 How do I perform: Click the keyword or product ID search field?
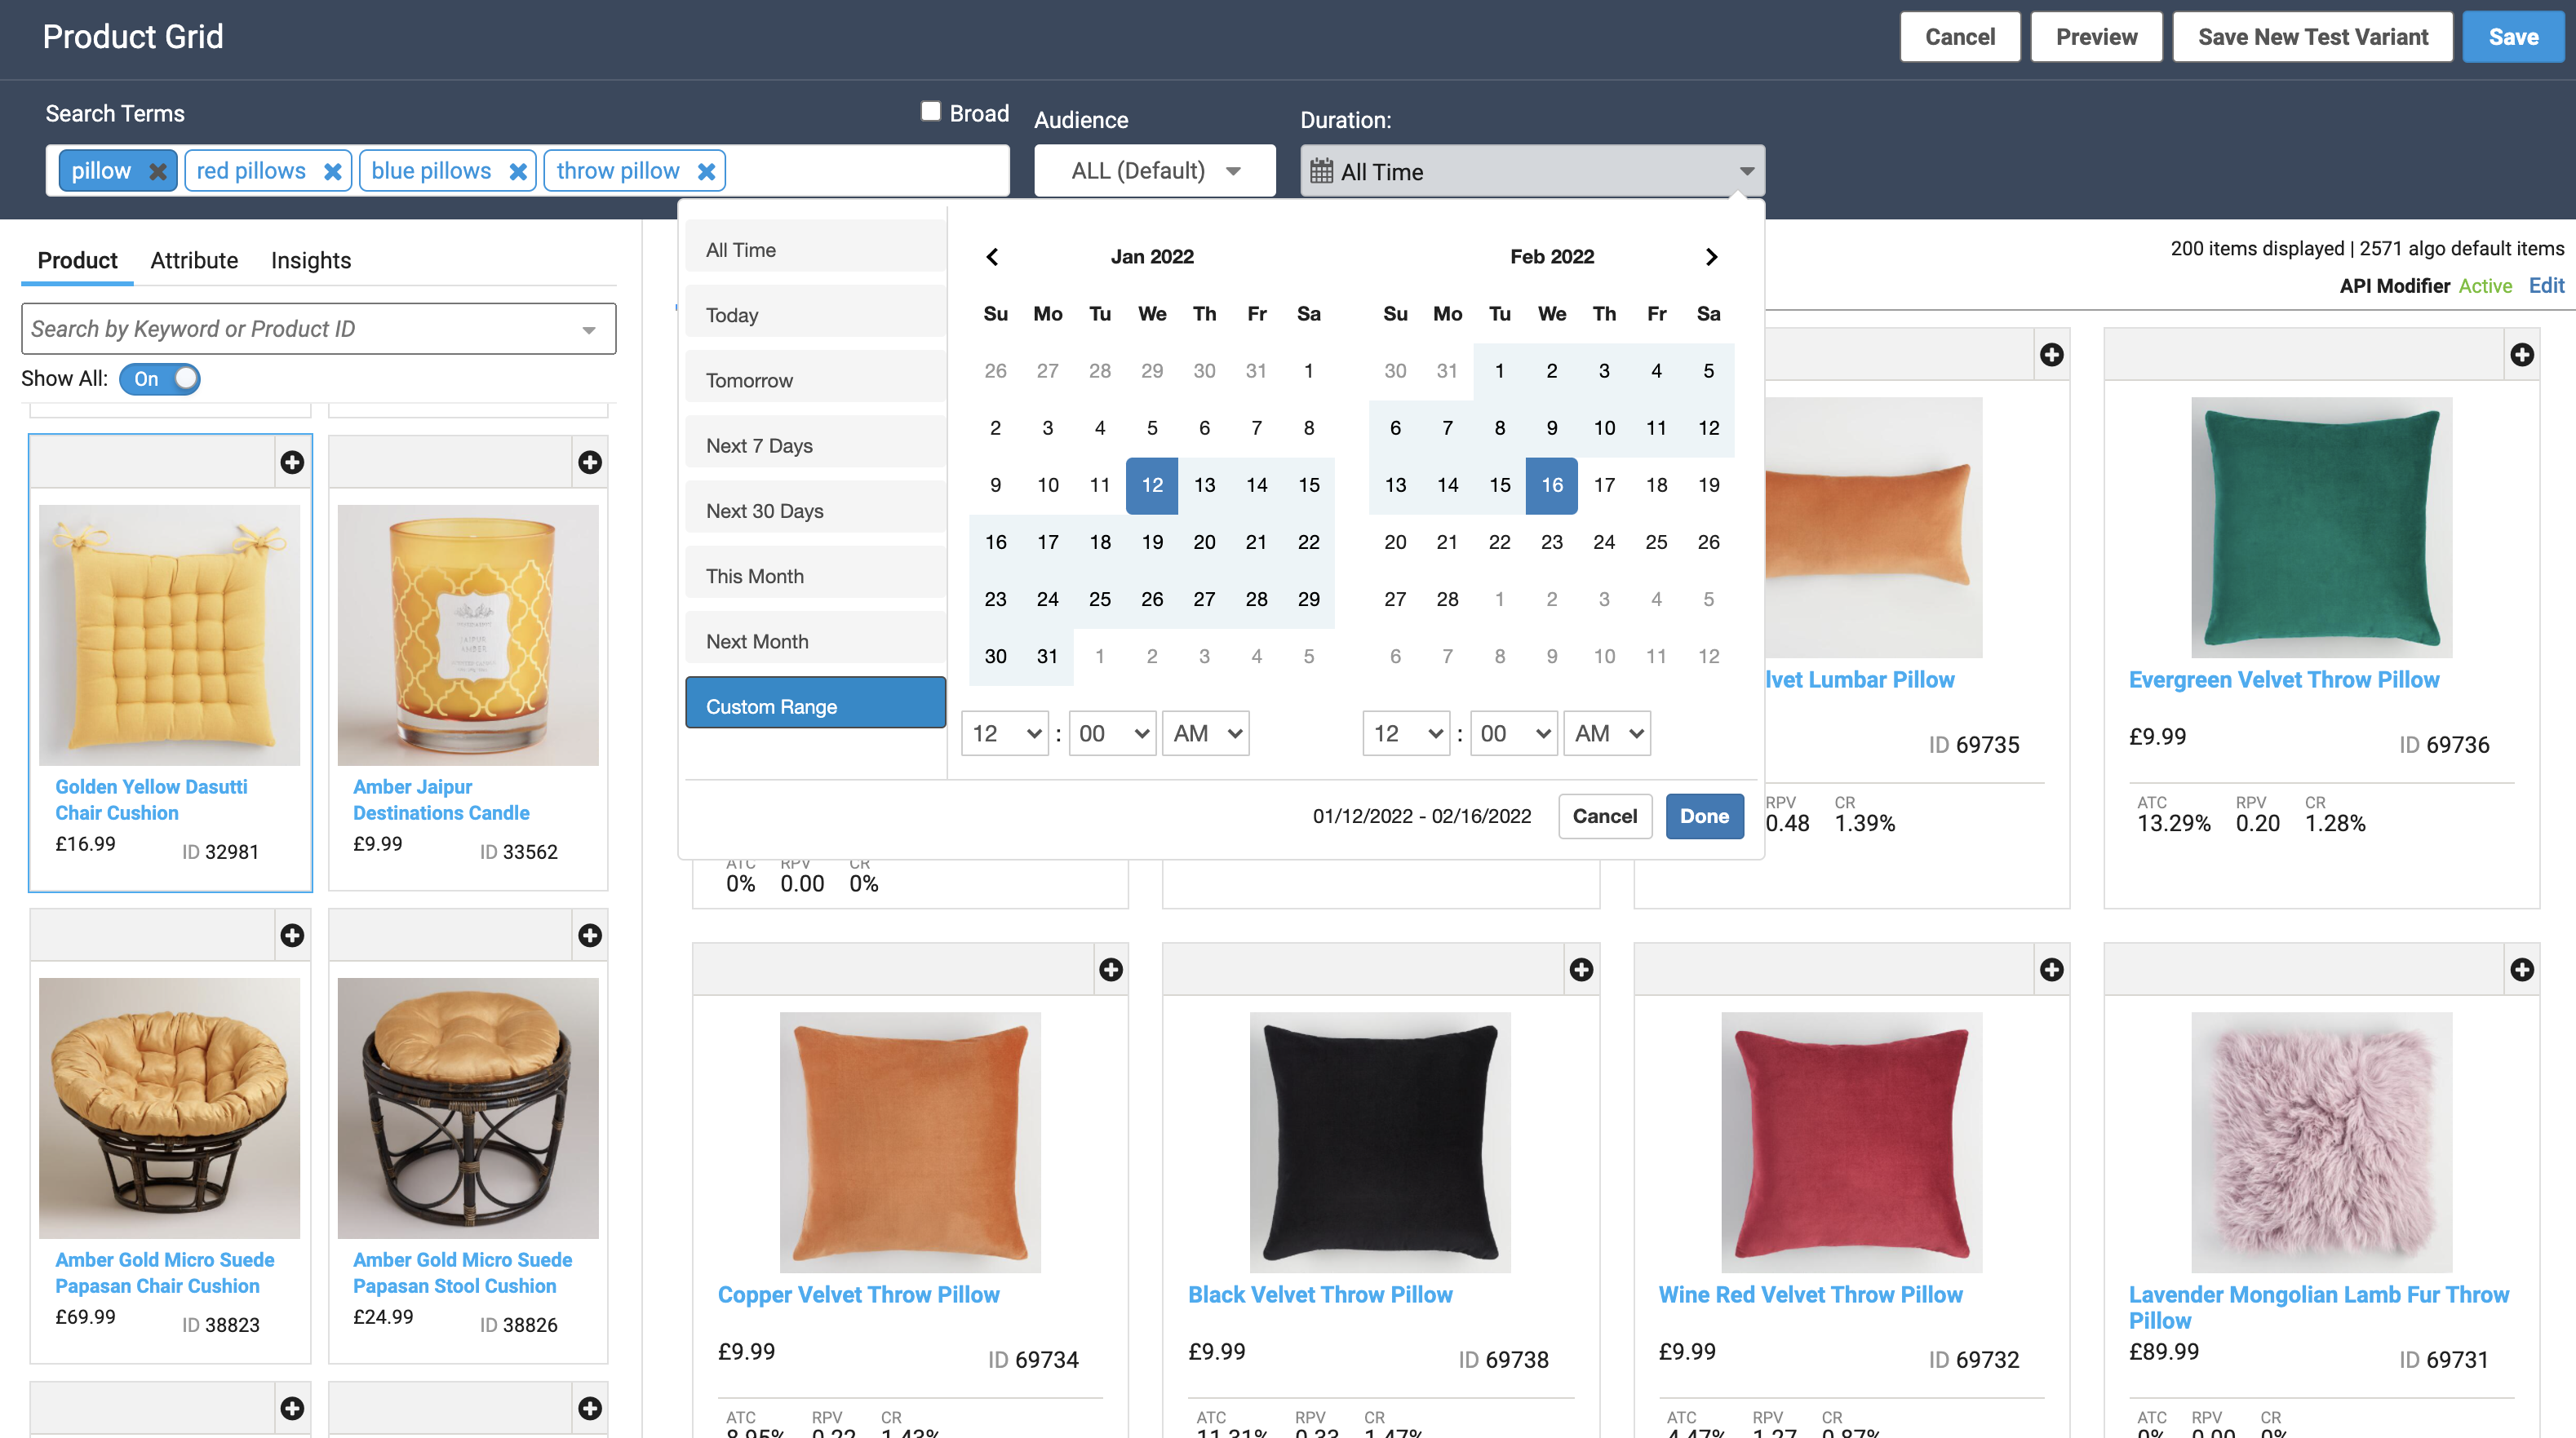click(x=300, y=329)
